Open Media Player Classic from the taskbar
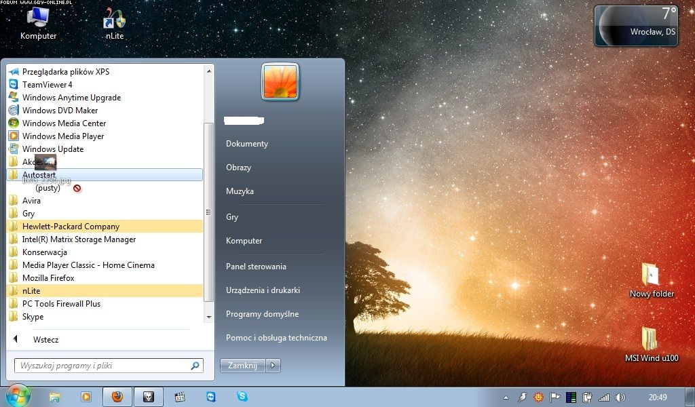 point(180,397)
